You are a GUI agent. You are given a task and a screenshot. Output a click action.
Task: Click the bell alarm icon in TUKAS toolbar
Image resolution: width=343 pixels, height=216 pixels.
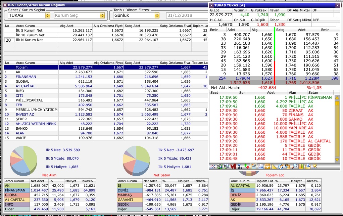pyautogui.click(x=308, y=166)
